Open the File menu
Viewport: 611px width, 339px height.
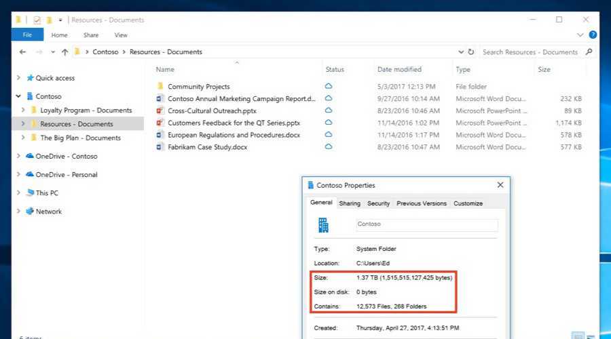27,35
